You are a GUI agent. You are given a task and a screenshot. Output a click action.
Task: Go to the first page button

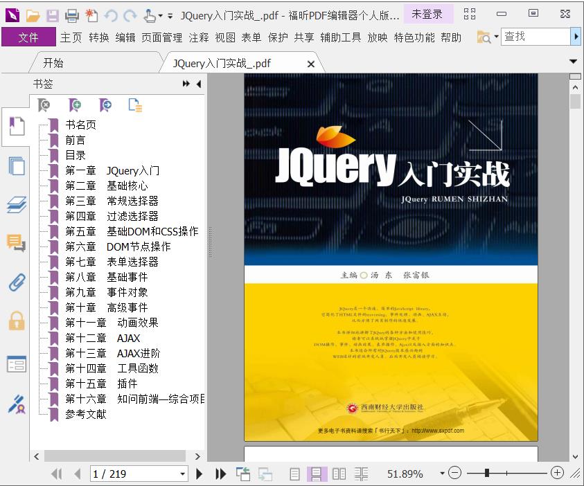click(x=57, y=474)
